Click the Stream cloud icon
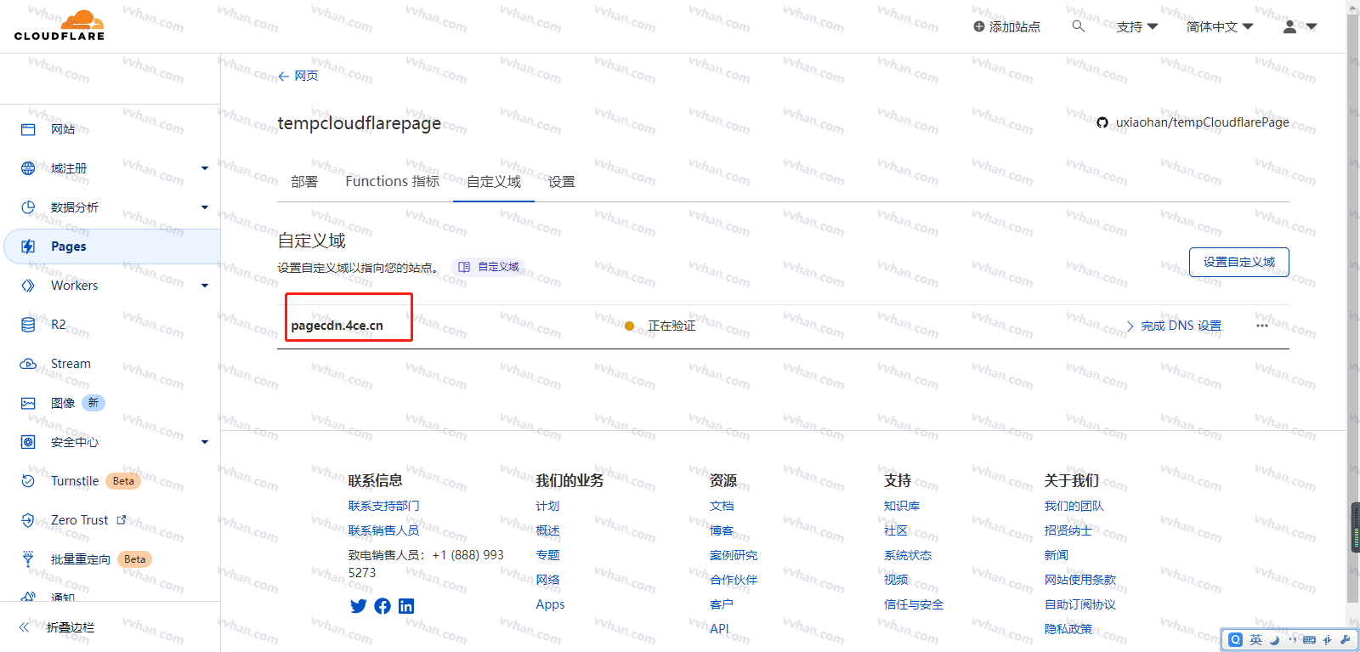Image resolution: width=1360 pixels, height=652 pixels. coord(28,364)
